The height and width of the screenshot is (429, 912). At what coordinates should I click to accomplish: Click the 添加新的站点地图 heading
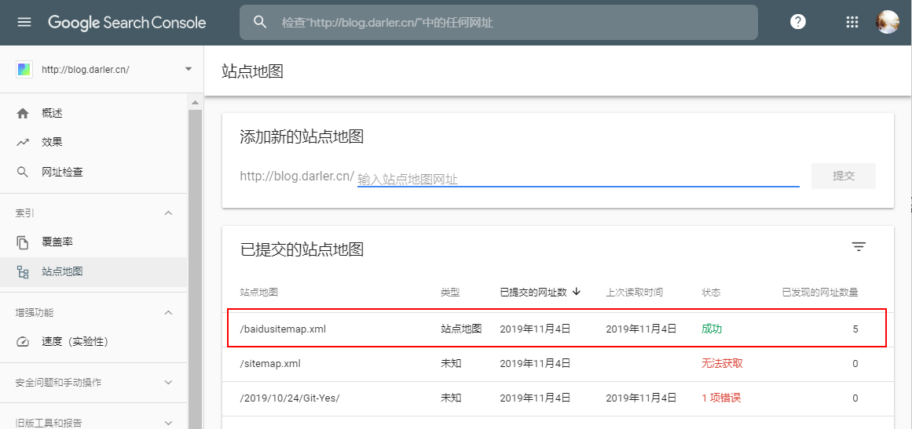(x=302, y=137)
